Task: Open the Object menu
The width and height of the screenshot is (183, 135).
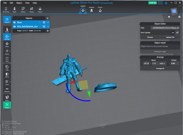Action: [x=19, y=3]
